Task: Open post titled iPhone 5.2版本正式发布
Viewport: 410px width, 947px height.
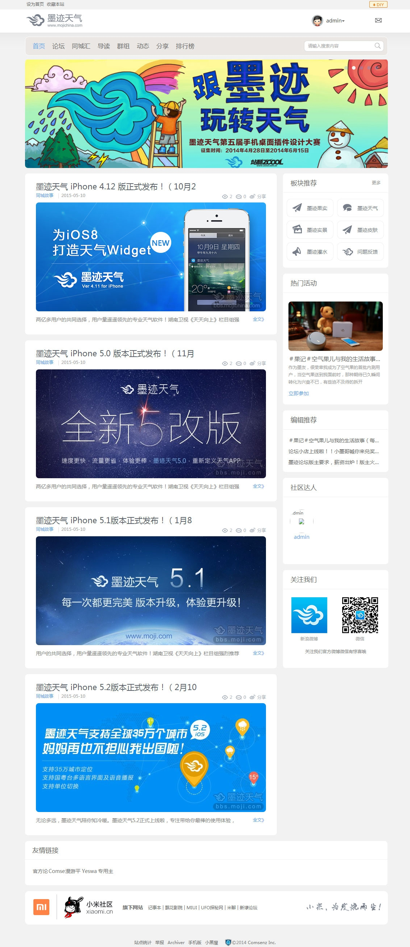Action: click(116, 687)
